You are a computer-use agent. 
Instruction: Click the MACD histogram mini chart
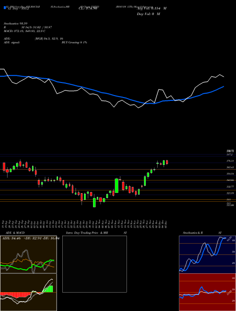28,292
